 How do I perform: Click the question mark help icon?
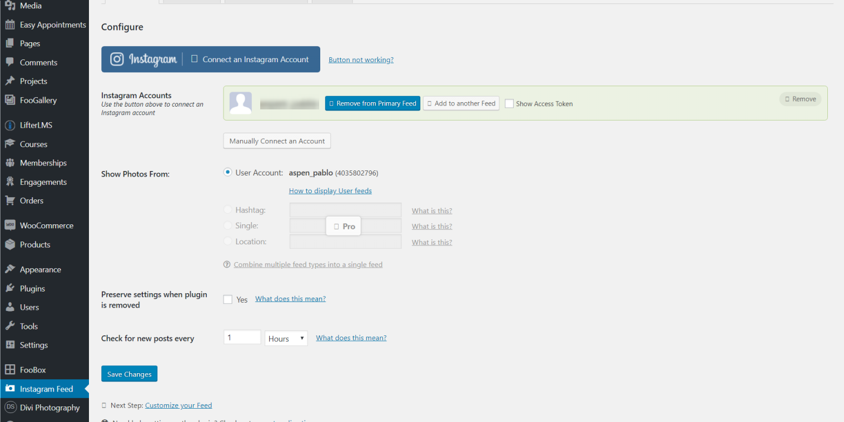227,265
